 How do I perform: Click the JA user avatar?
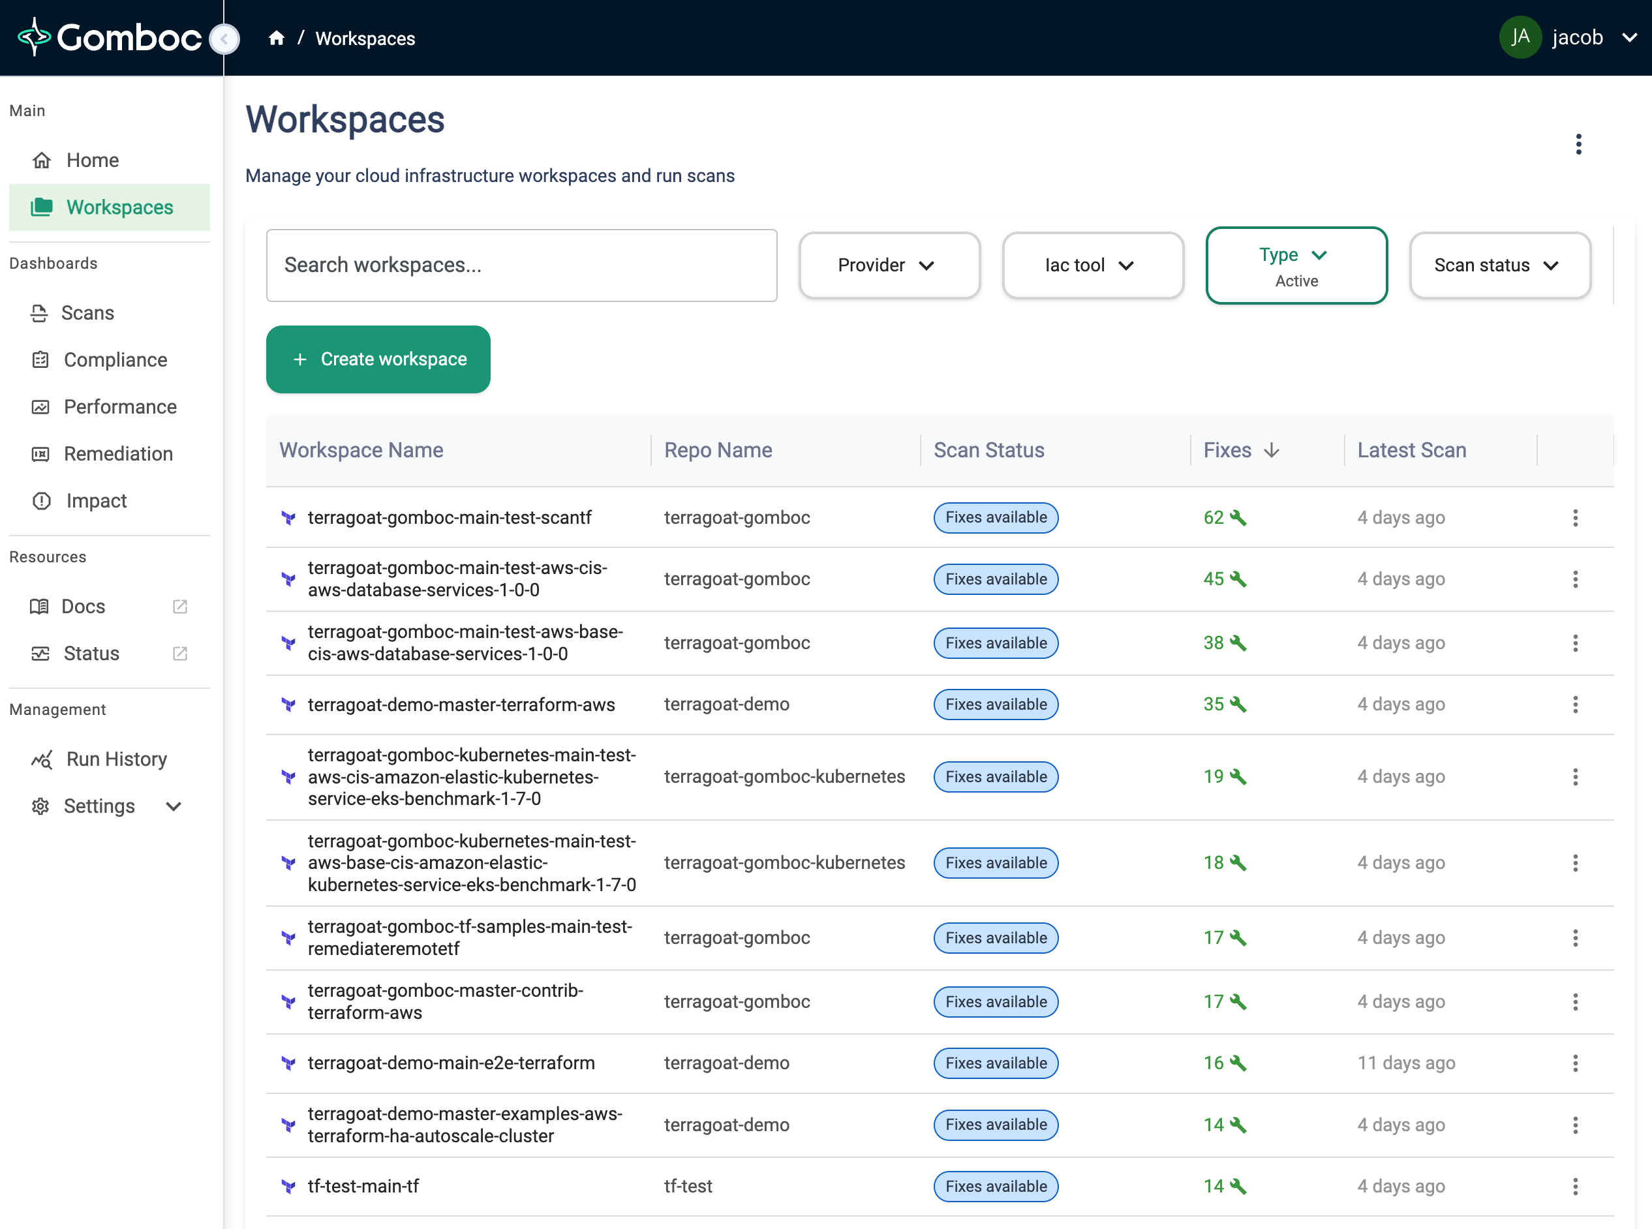[1520, 37]
